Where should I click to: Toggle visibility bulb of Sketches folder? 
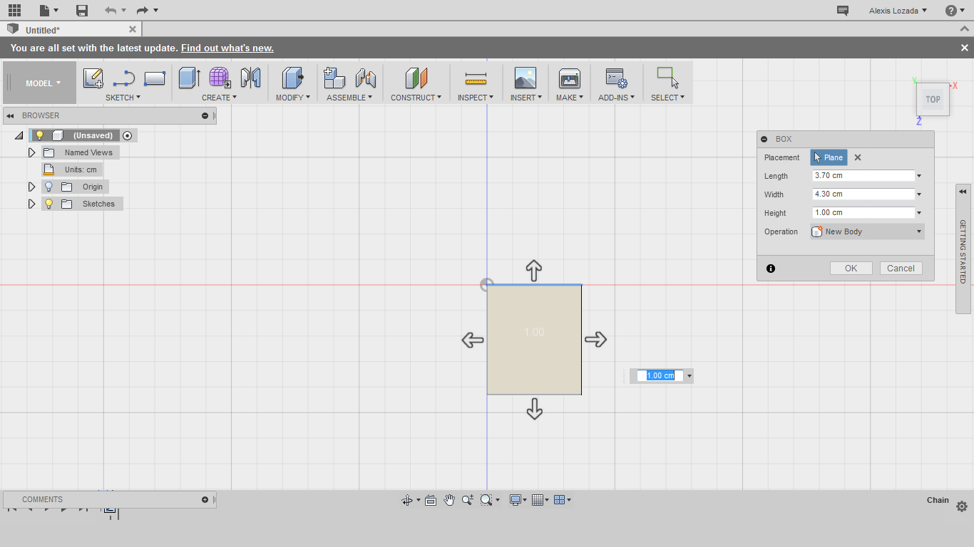tap(48, 204)
